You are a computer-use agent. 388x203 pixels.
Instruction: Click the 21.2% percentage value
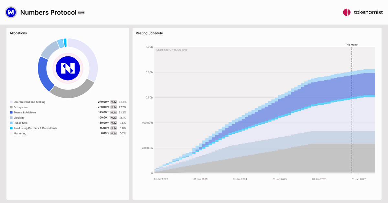tap(123, 112)
